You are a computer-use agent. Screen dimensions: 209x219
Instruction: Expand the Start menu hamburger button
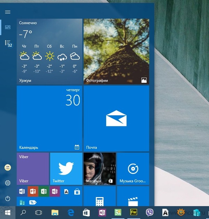coord(8,12)
